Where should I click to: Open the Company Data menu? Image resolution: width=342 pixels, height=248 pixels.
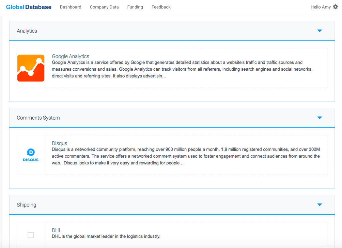pos(104,7)
